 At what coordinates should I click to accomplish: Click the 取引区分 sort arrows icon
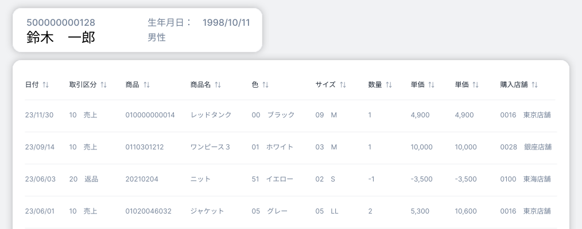[103, 85]
